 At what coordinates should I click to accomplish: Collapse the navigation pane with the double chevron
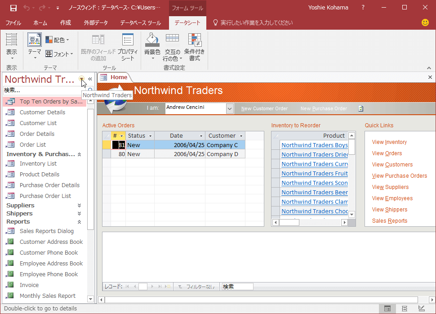click(x=90, y=79)
